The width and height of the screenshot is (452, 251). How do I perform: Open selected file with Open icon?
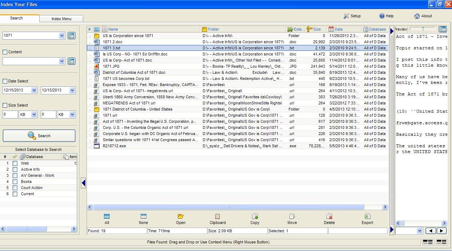point(181,216)
